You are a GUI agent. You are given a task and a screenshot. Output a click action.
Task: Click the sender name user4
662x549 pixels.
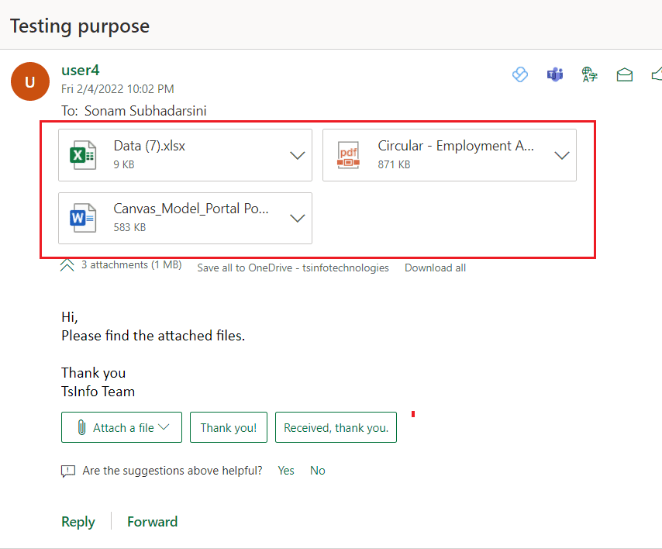click(x=80, y=70)
